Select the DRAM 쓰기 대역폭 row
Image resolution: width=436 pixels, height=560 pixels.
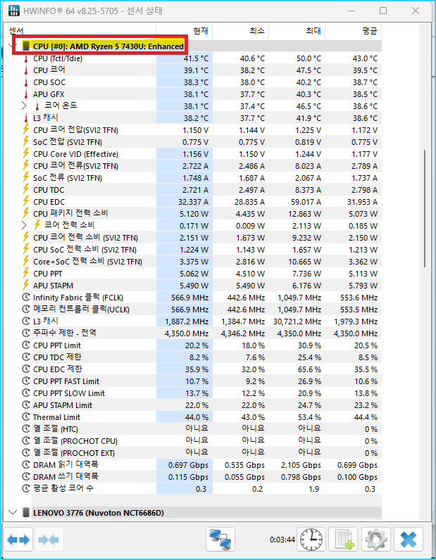(x=201, y=477)
